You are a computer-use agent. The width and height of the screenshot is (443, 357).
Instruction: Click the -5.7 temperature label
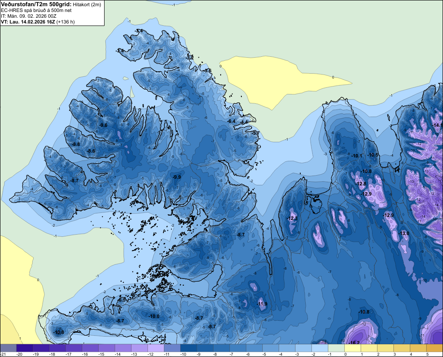256,133
